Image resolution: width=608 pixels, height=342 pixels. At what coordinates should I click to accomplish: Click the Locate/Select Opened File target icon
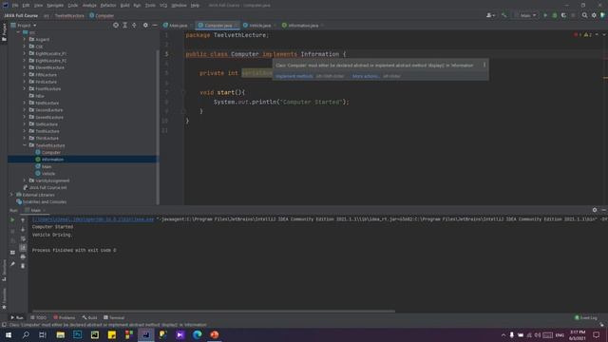[x=116, y=26]
